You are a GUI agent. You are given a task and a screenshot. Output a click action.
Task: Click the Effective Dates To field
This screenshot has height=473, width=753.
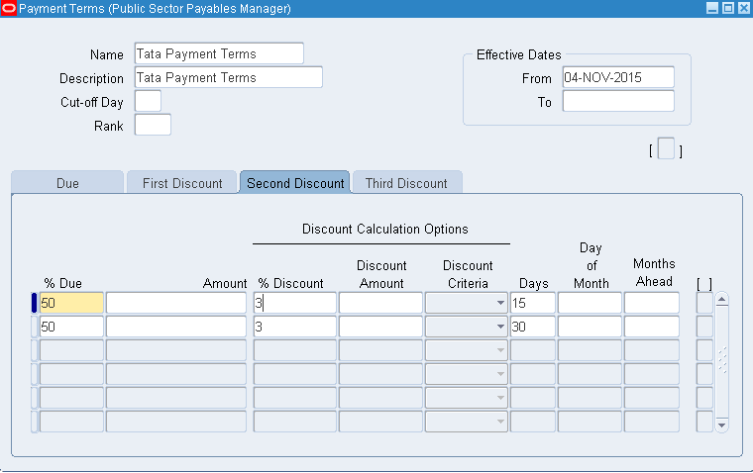618,101
